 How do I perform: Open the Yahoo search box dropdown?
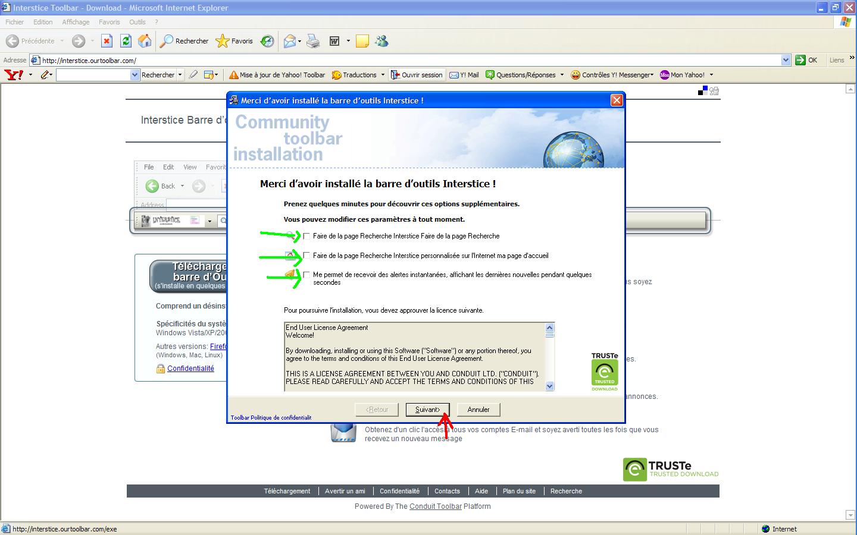(135, 75)
